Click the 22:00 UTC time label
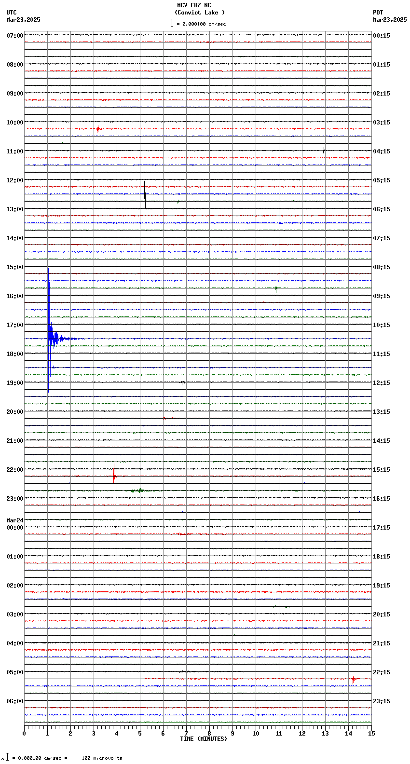The height and width of the screenshot is (764, 410). tap(15, 470)
